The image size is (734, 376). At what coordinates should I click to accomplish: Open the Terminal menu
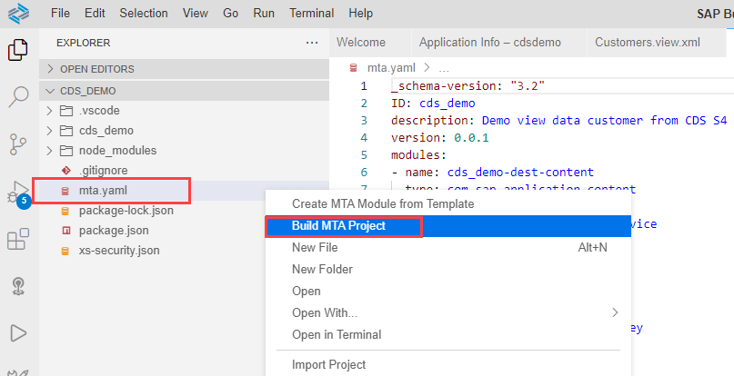[x=311, y=14]
